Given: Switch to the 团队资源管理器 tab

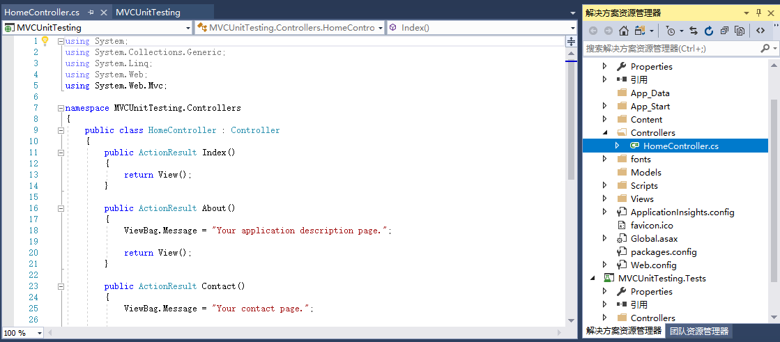Looking at the screenshot, I should [x=699, y=332].
